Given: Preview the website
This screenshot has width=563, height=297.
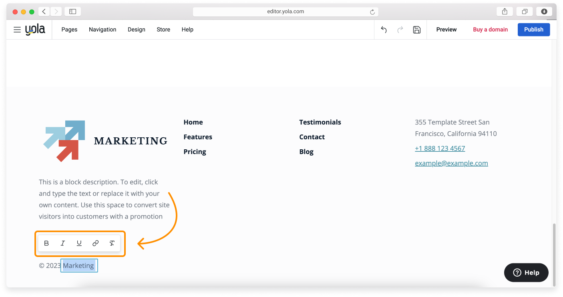Looking at the screenshot, I should (446, 29).
